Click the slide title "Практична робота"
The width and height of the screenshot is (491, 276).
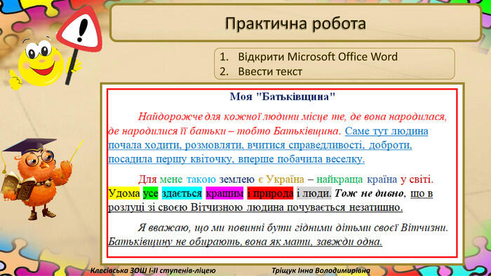(x=295, y=24)
